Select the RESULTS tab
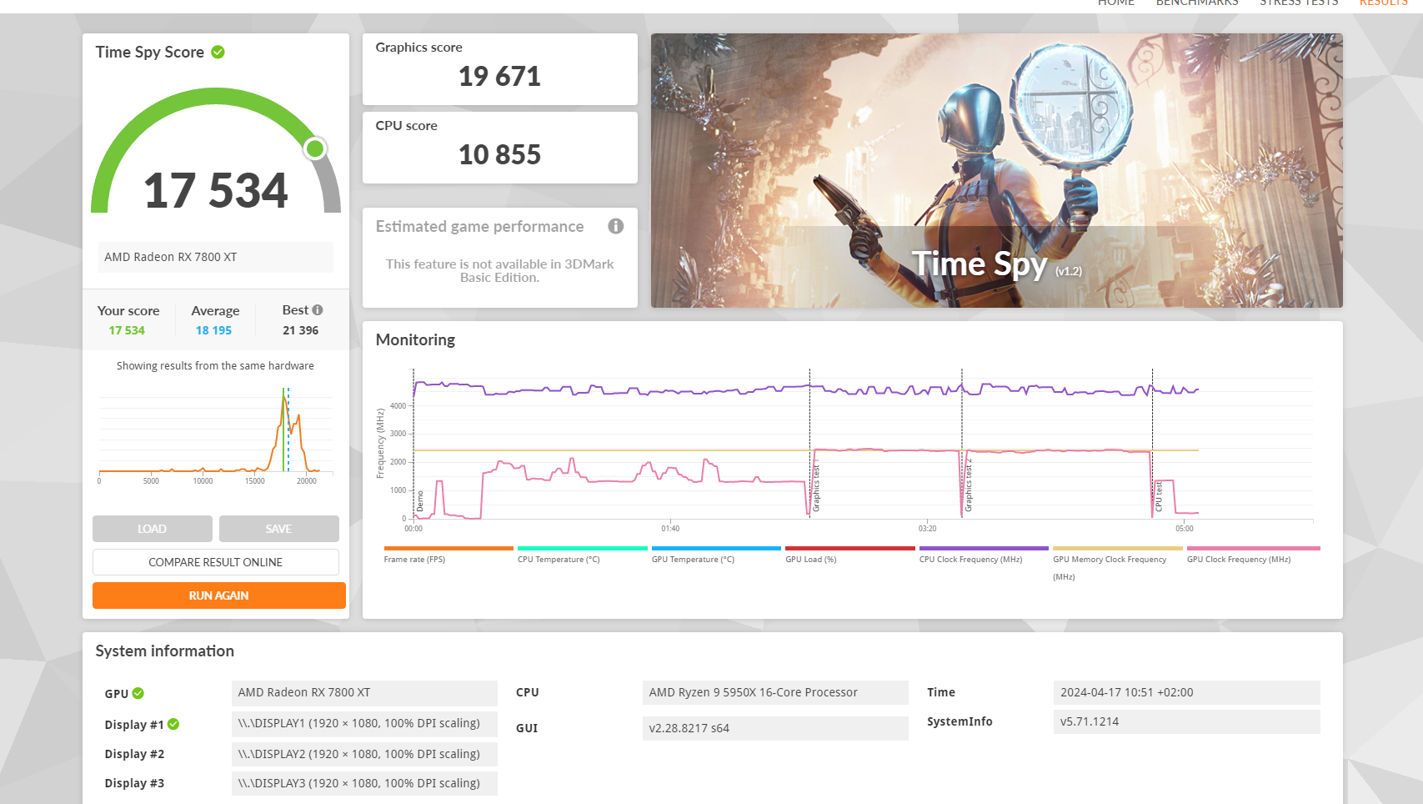Image resolution: width=1423 pixels, height=804 pixels. [1383, 3]
